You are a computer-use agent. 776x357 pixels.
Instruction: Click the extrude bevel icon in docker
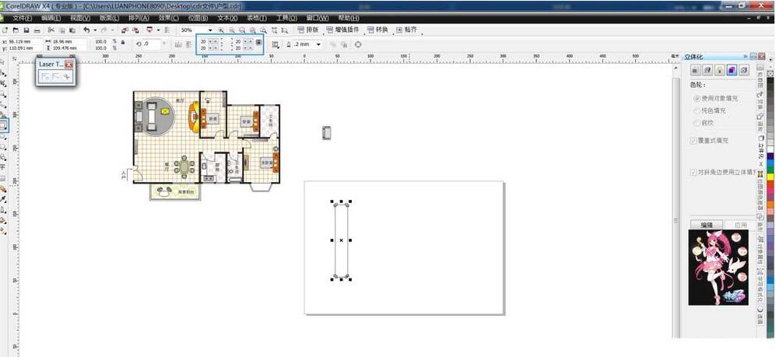click(x=744, y=70)
